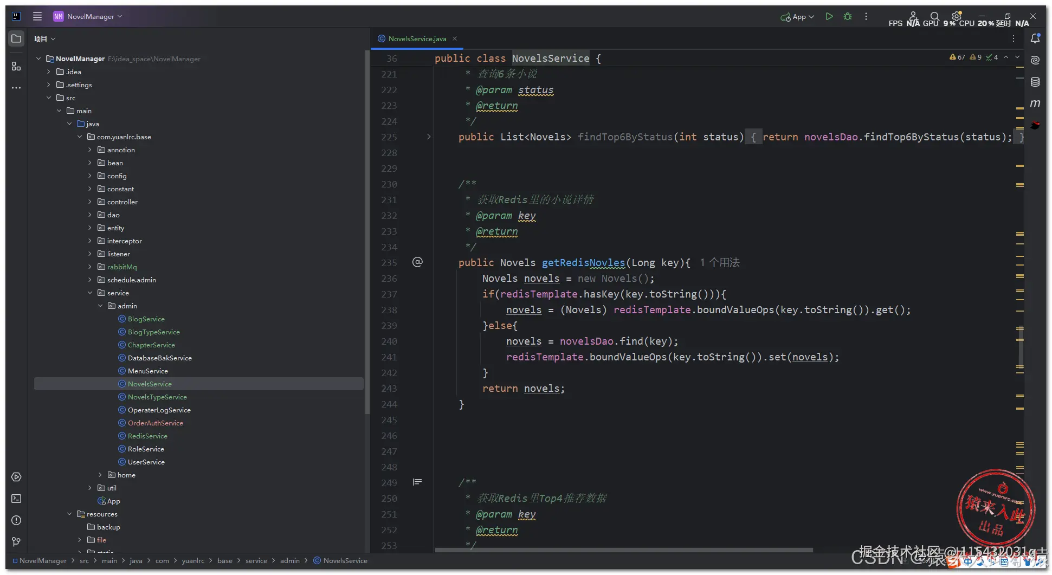Switch to the NovelsService.java tab
Screen dimensions: 1052x575
click(x=417, y=39)
